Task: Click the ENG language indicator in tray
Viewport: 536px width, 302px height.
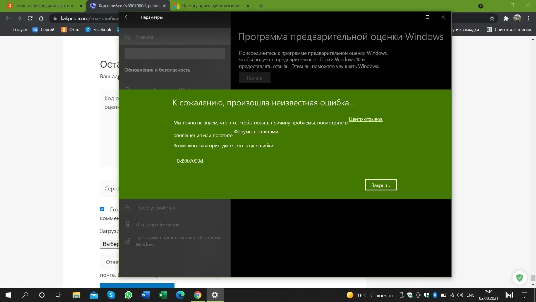Action: click(x=470, y=295)
